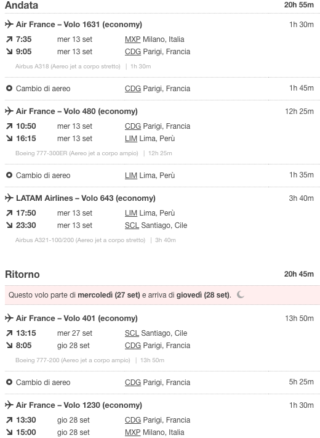
Task: Open the LIM link on the 16:15 arrival
Action: pos(131,139)
